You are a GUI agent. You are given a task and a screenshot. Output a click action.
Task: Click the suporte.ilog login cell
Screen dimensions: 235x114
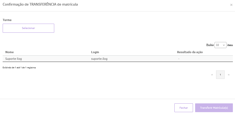pyautogui.click(x=99, y=59)
